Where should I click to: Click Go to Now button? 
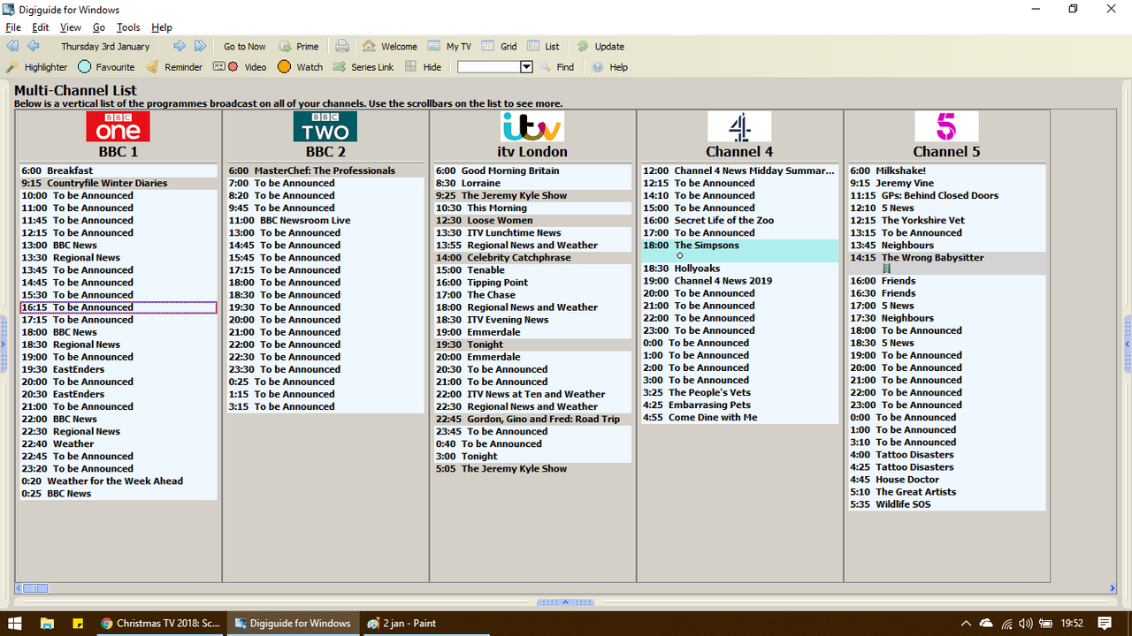pos(244,47)
